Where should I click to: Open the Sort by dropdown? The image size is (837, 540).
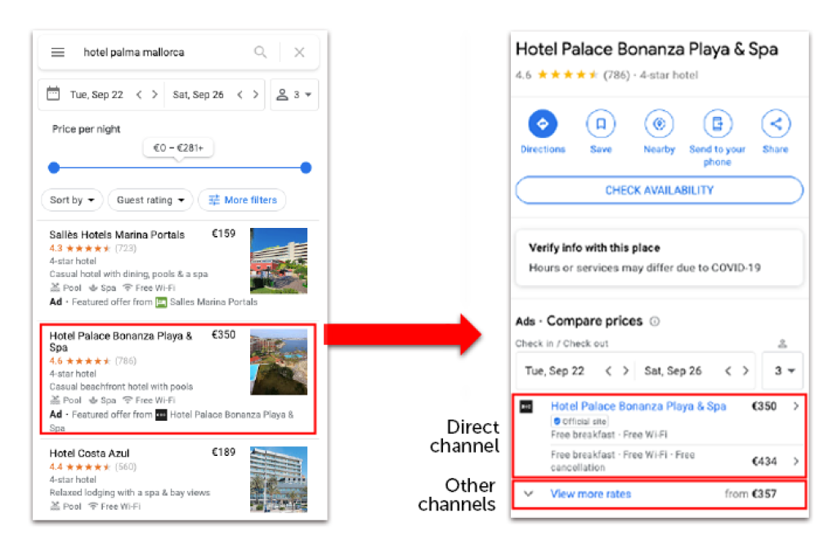tap(72, 200)
